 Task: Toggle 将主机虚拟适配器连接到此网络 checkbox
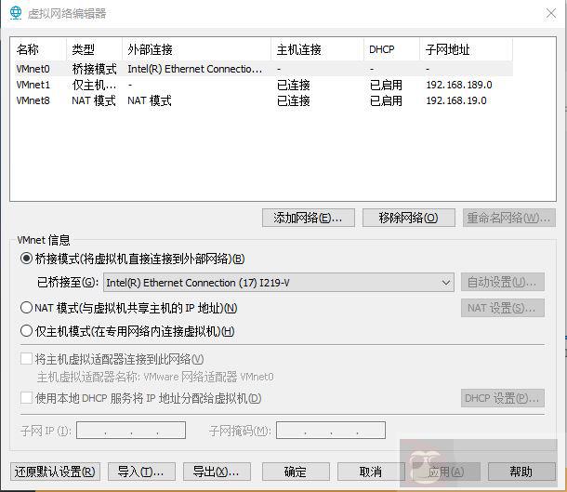(x=26, y=359)
